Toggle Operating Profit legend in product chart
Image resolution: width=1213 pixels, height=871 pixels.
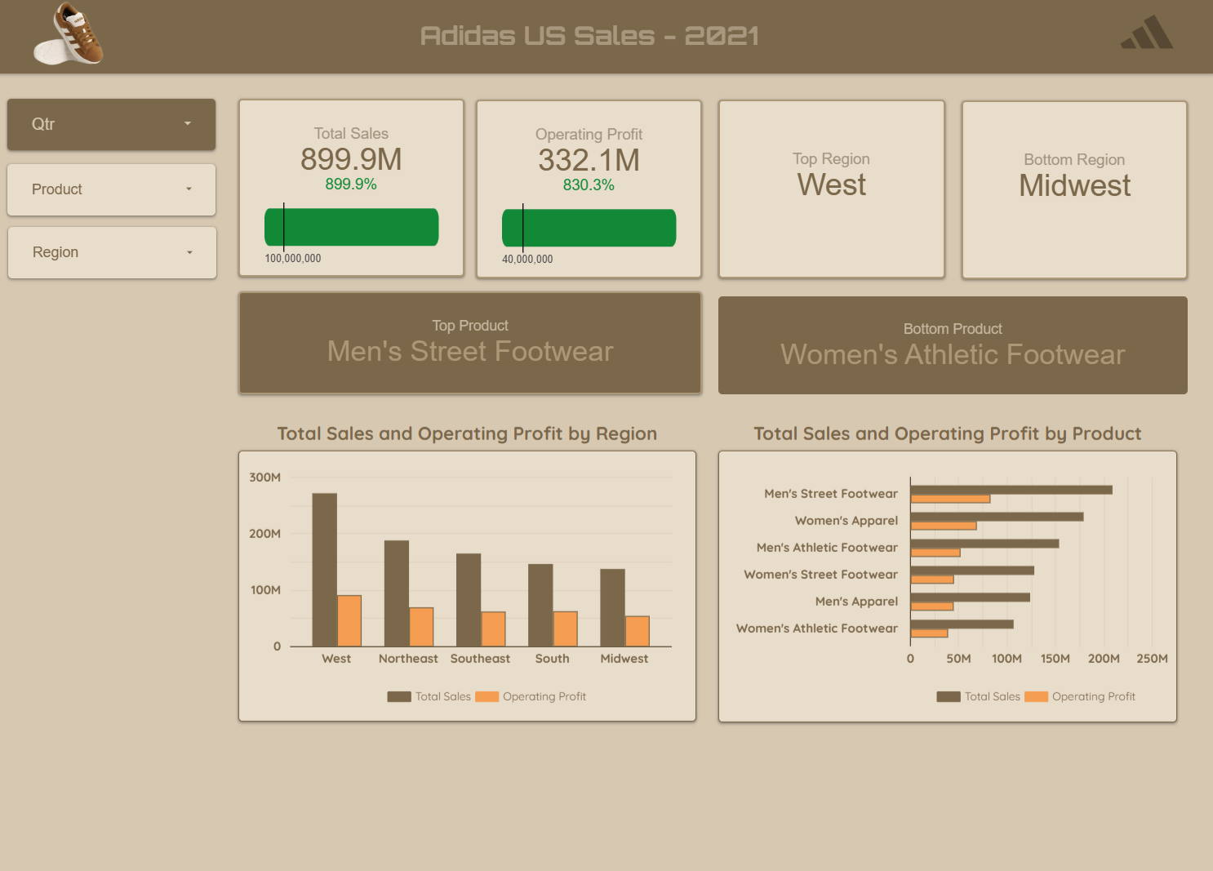[1080, 696]
